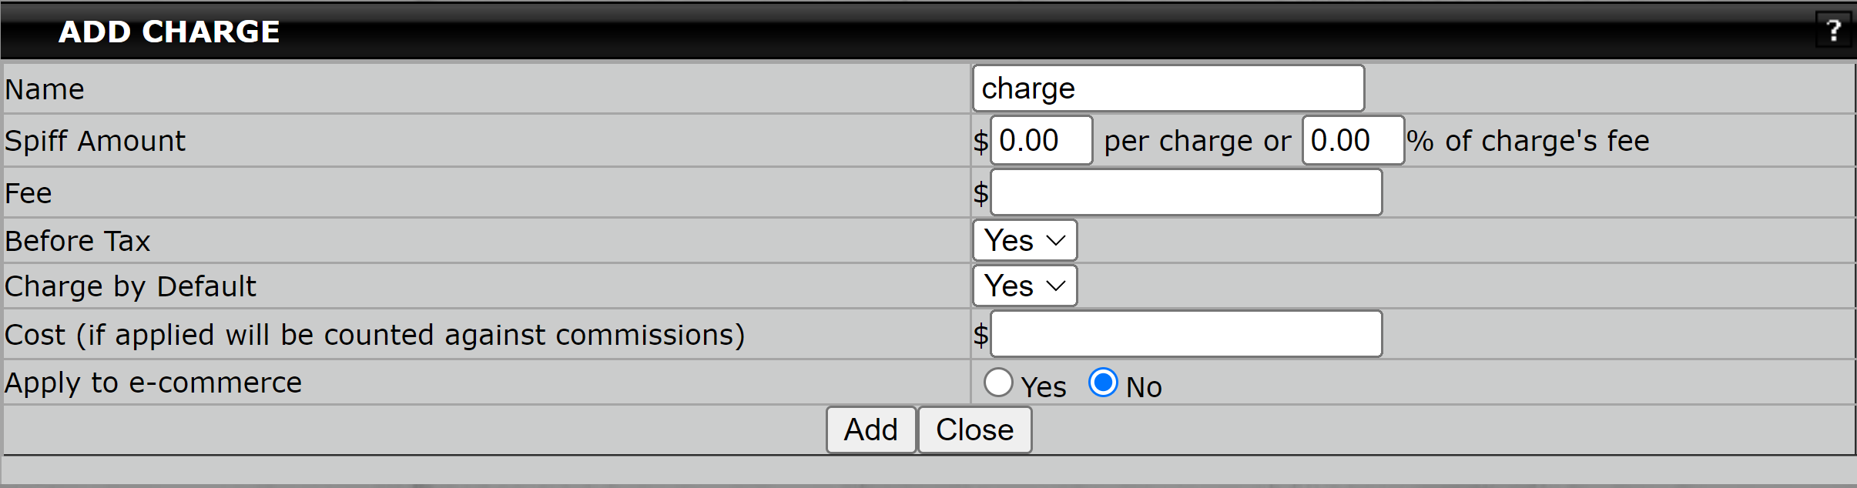Click the ADD CHARGE header title
The width and height of the screenshot is (1857, 488).
169,32
